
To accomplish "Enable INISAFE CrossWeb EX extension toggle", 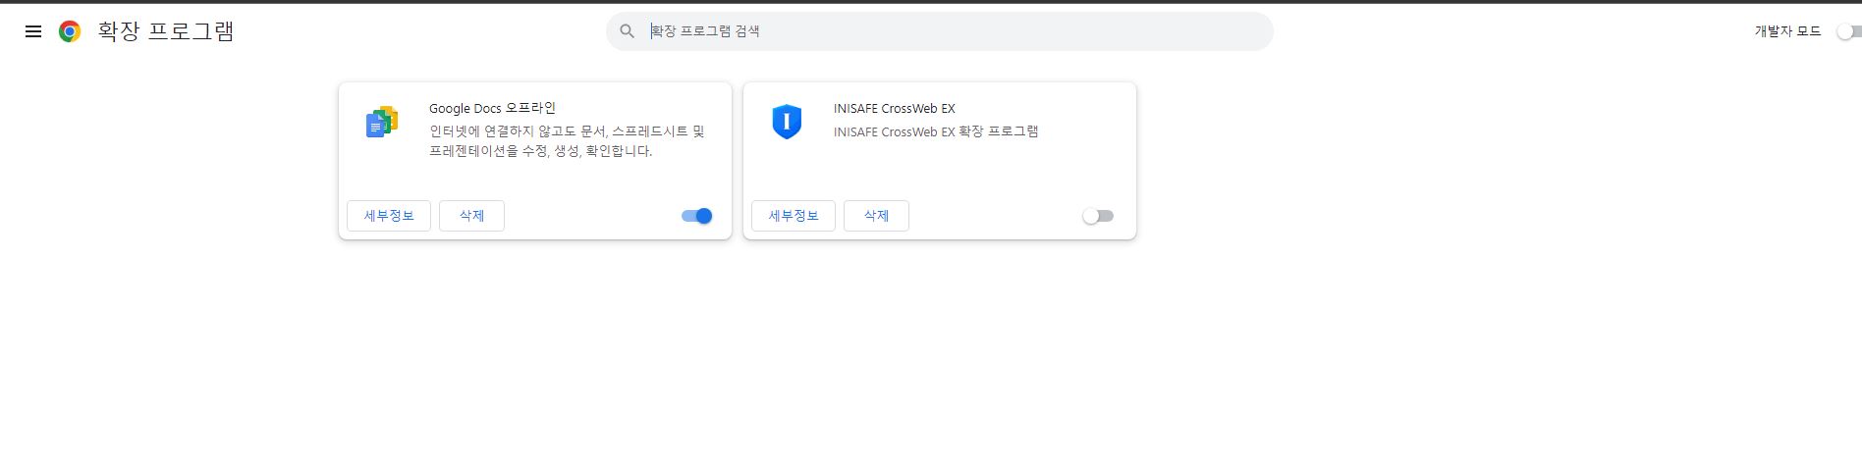I will 1098,216.
